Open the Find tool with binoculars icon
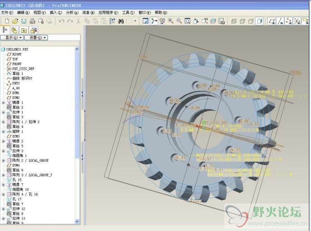Image resolution: width=311 pixels, height=231 pixels. [121, 21]
